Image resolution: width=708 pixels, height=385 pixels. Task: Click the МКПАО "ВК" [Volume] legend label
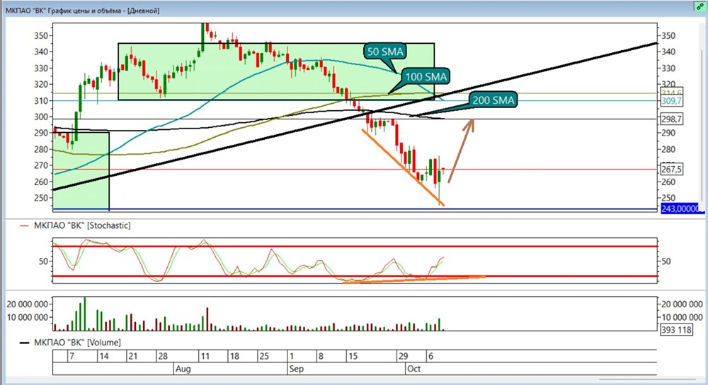coord(77,343)
